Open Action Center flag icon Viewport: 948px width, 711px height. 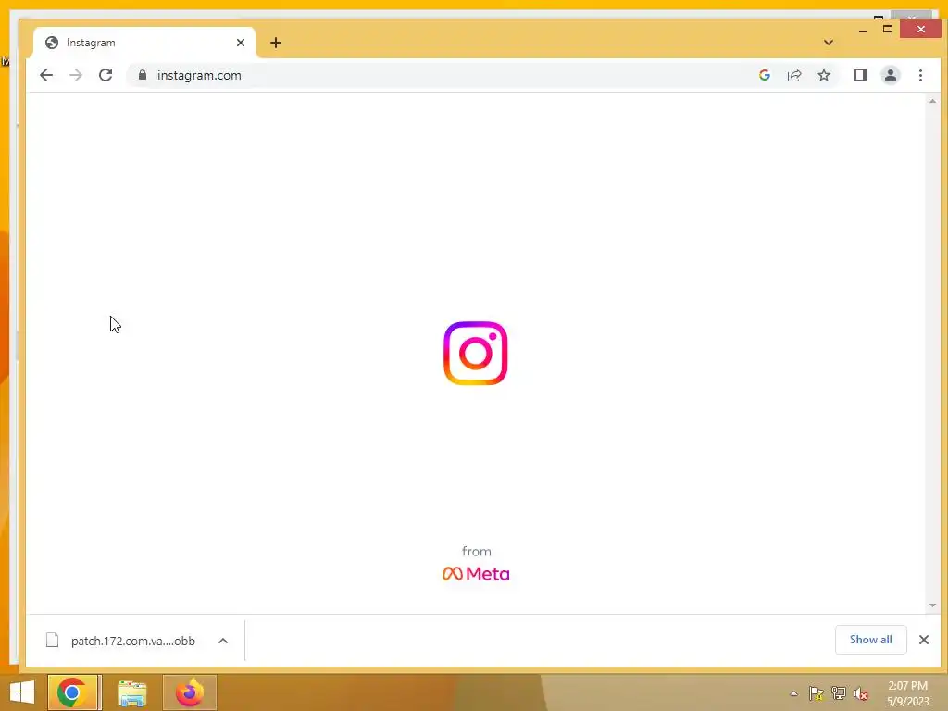coord(816,693)
